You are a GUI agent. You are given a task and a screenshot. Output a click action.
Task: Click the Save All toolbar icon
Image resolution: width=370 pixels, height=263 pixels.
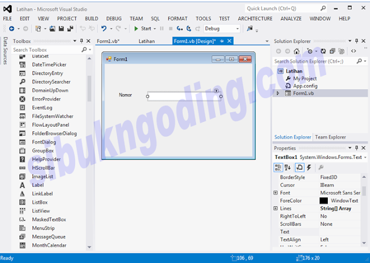70,29
